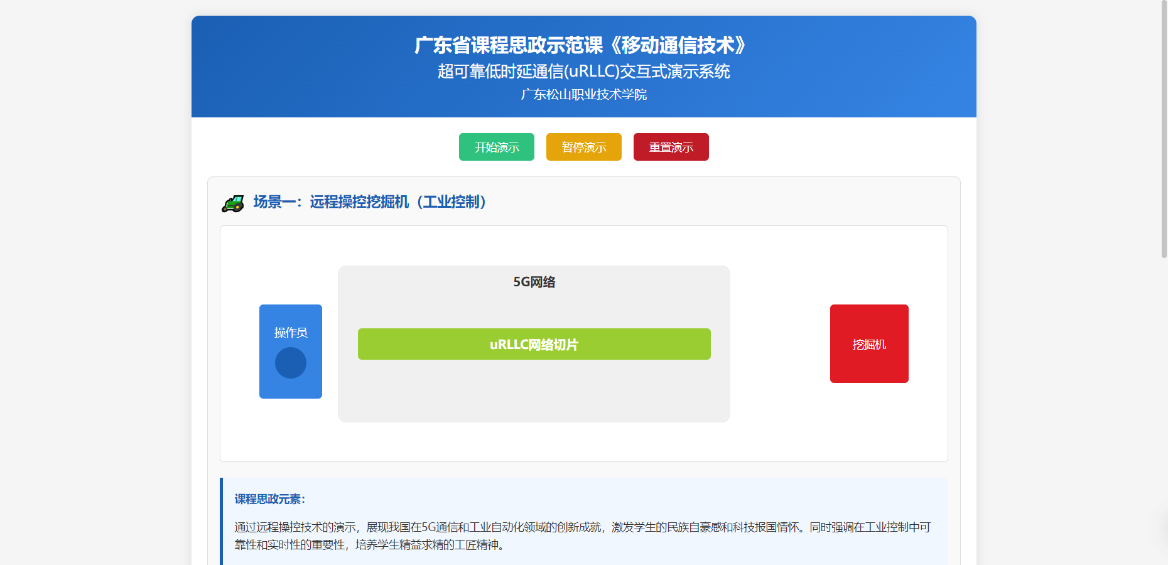Reset the demo using 重置演示
This screenshot has height=565, width=1168.
click(671, 147)
